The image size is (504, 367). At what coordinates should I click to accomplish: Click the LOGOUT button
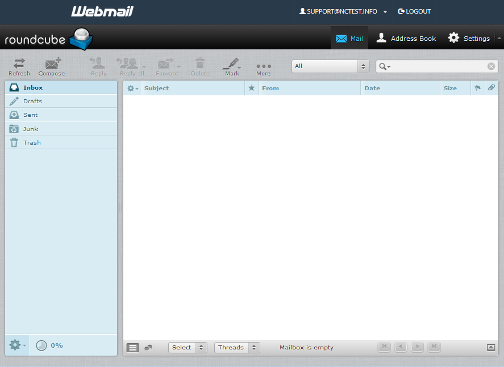[414, 11]
